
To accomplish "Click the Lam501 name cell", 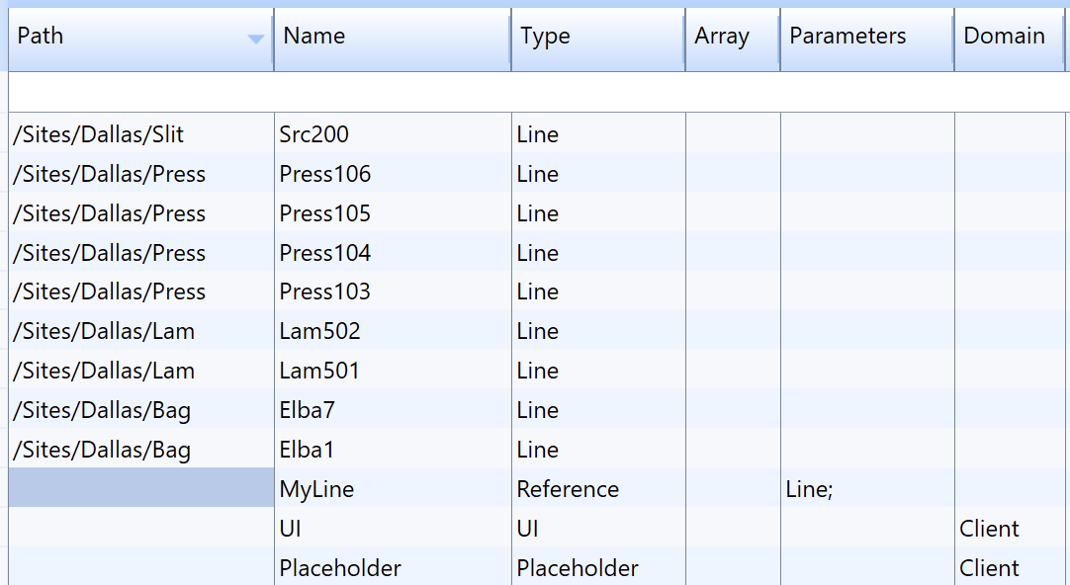I will 319,371.
